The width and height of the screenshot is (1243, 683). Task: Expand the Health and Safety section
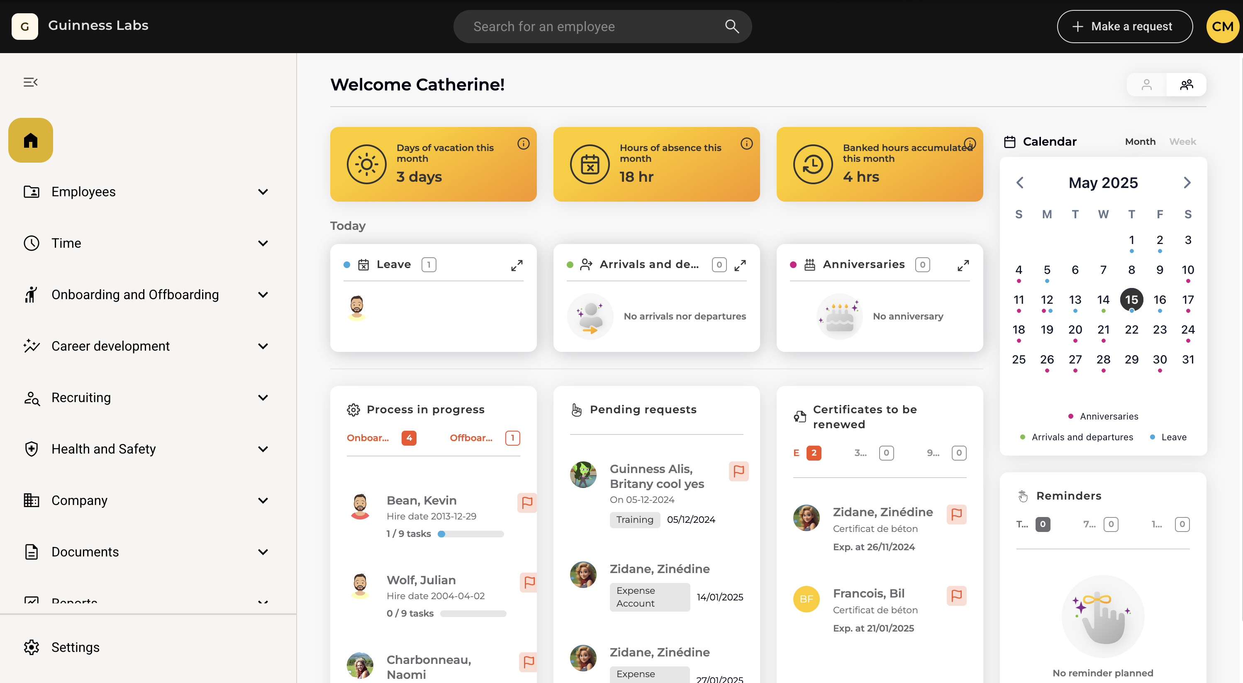click(263, 449)
